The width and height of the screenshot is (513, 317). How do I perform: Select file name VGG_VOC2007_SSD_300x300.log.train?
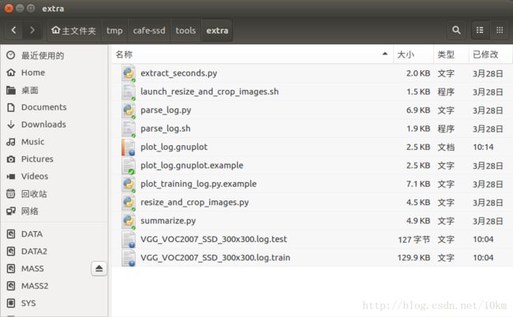tap(215, 258)
